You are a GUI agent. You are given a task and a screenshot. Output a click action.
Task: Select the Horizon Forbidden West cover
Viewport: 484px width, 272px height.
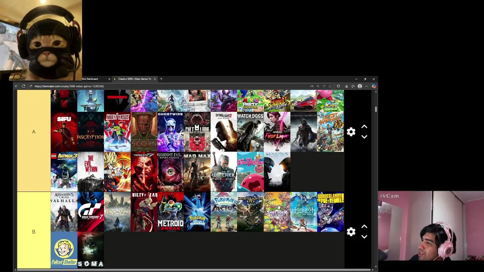coord(304,212)
